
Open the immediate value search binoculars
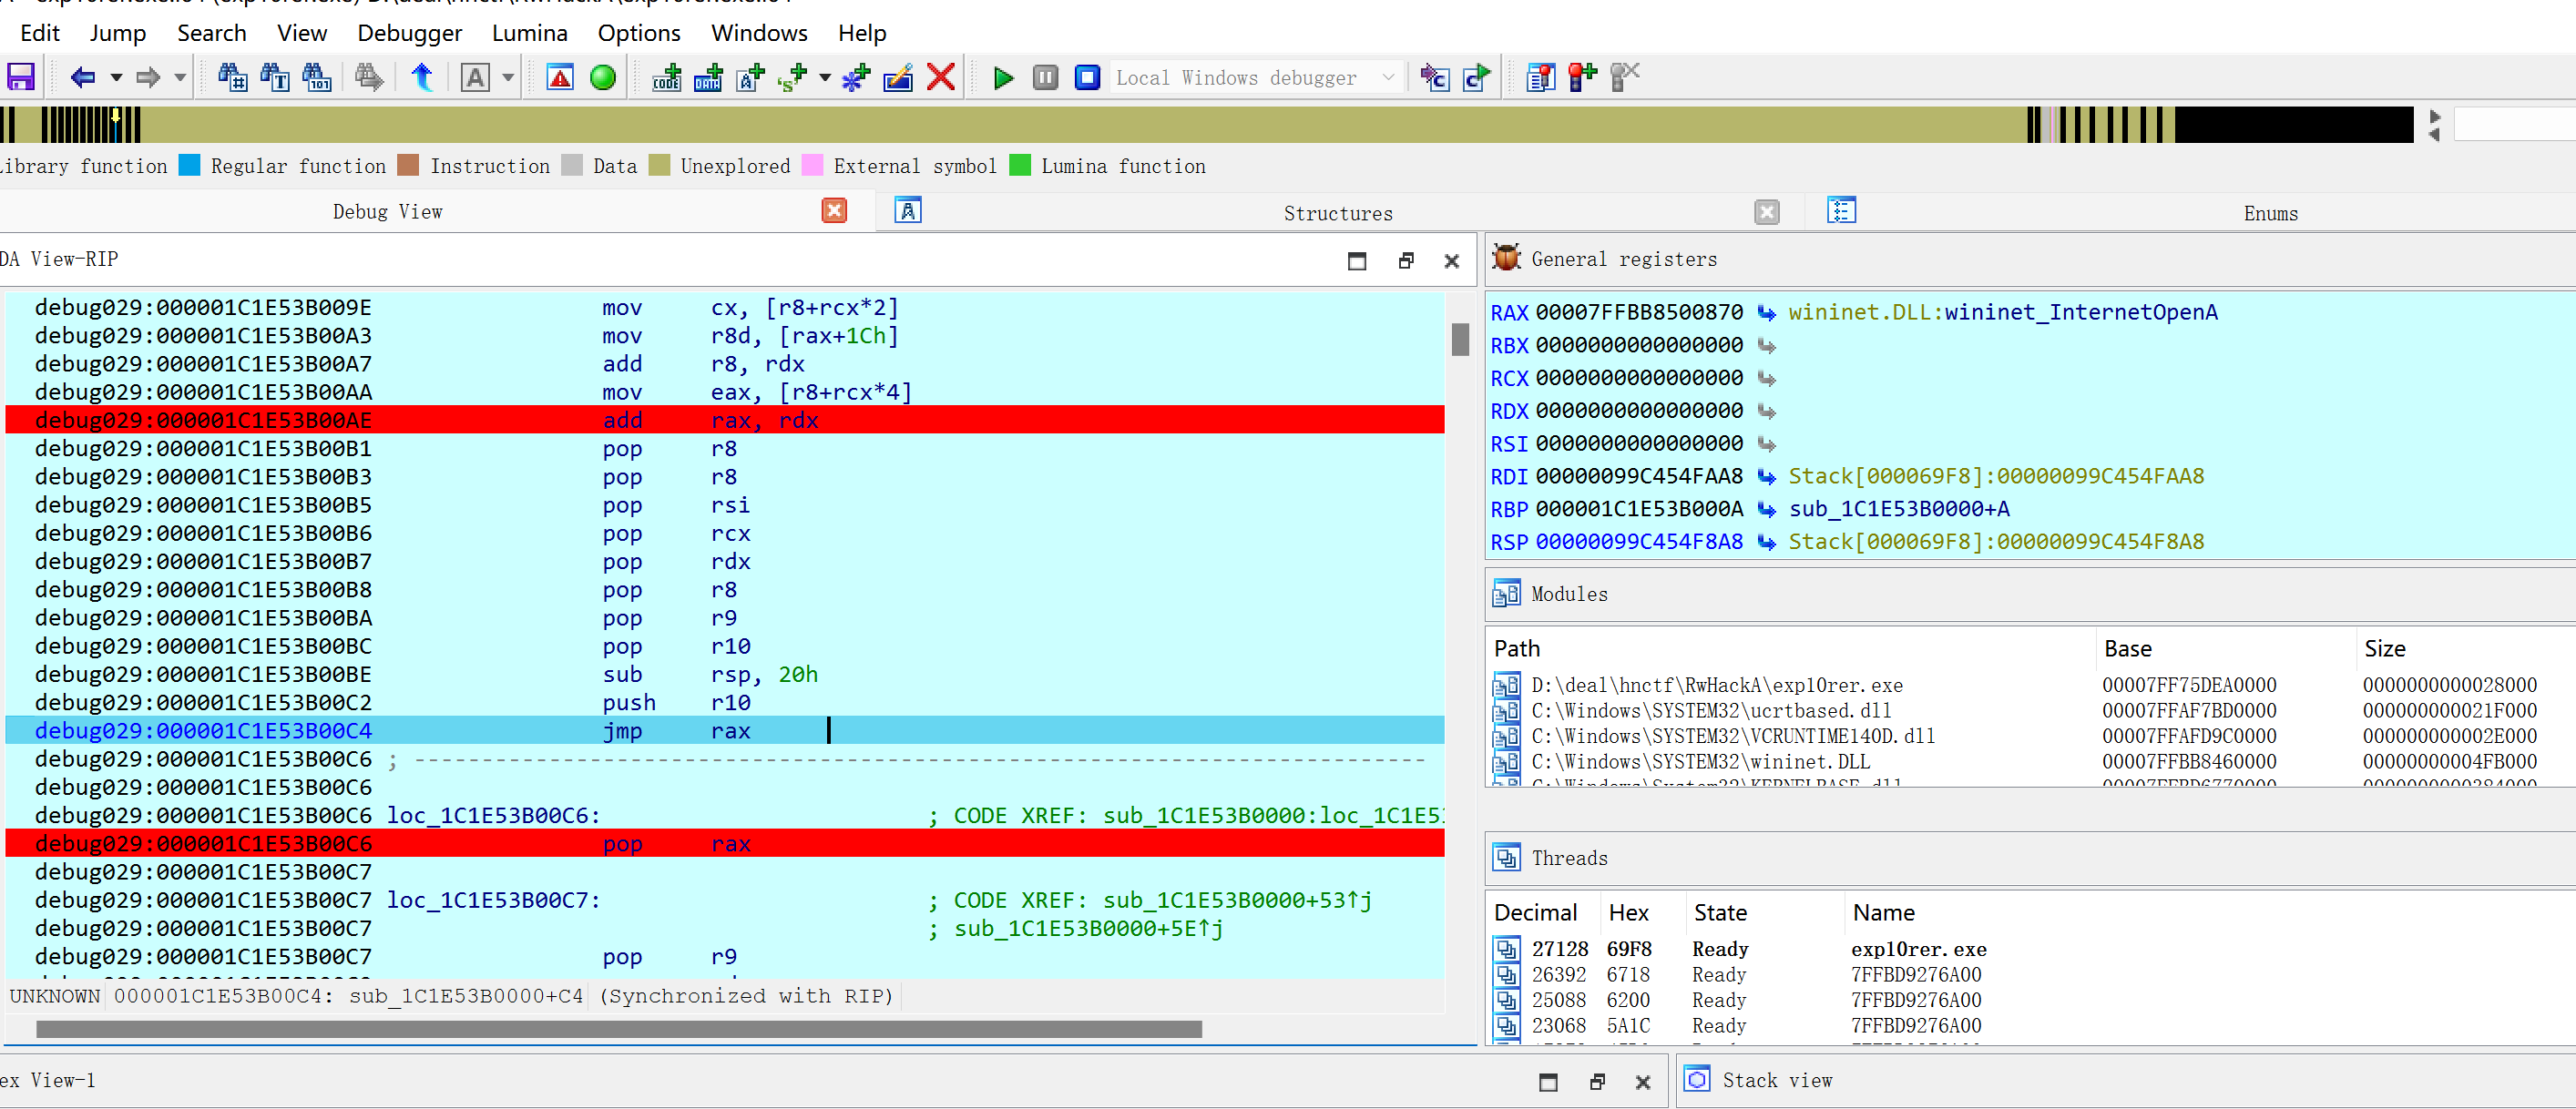tap(232, 77)
